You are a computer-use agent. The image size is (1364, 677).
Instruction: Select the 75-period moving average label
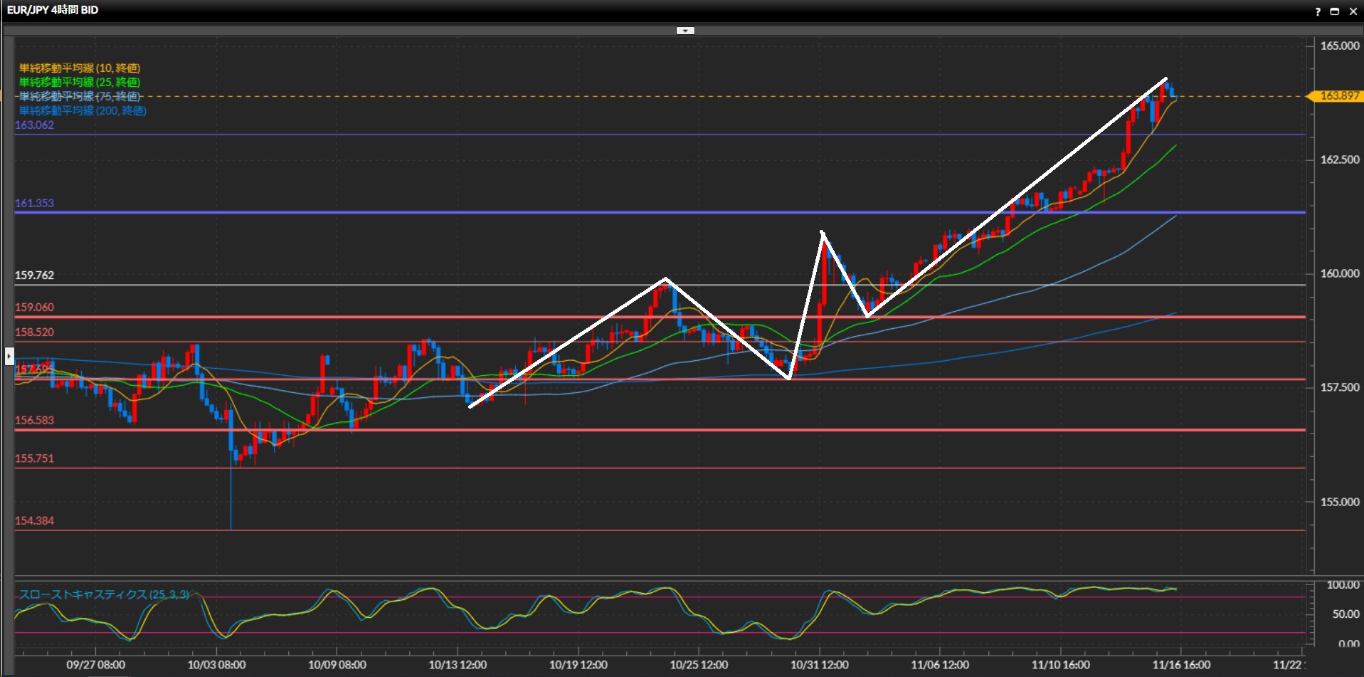point(80,96)
